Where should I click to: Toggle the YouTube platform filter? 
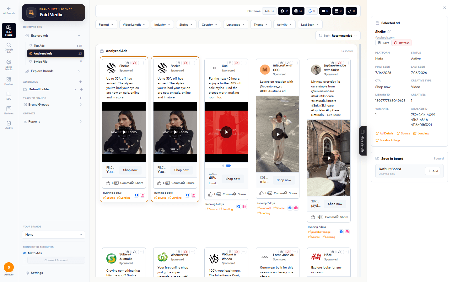[325, 11]
